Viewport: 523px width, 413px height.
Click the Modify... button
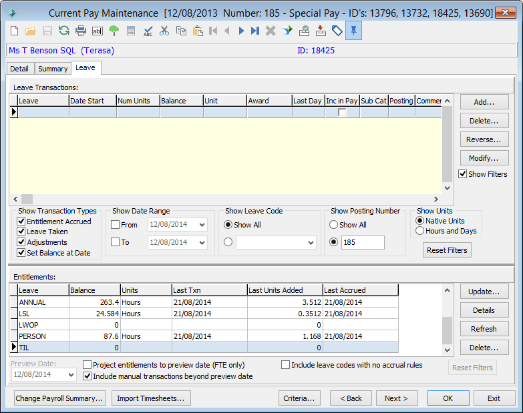(484, 158)
